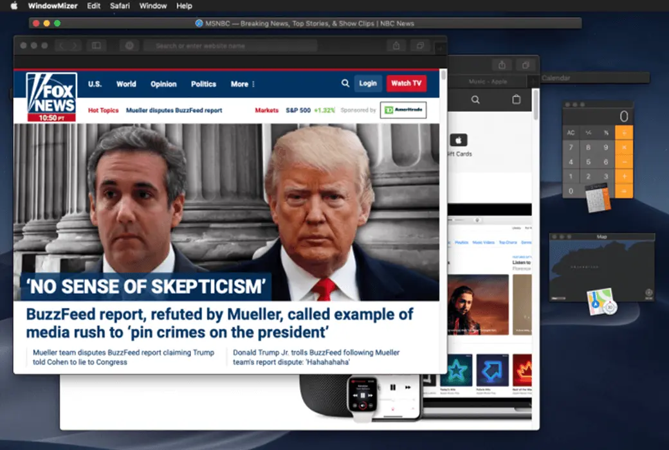Focus the Safari search or website name field
Viewport: 669px width, 450px height.
point(230,46)
